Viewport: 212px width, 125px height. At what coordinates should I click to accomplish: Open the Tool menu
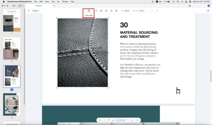coord(53,2)
